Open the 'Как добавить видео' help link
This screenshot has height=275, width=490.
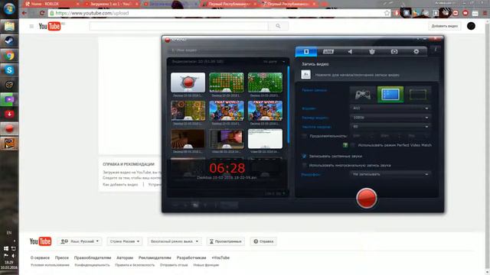[120, 185]
